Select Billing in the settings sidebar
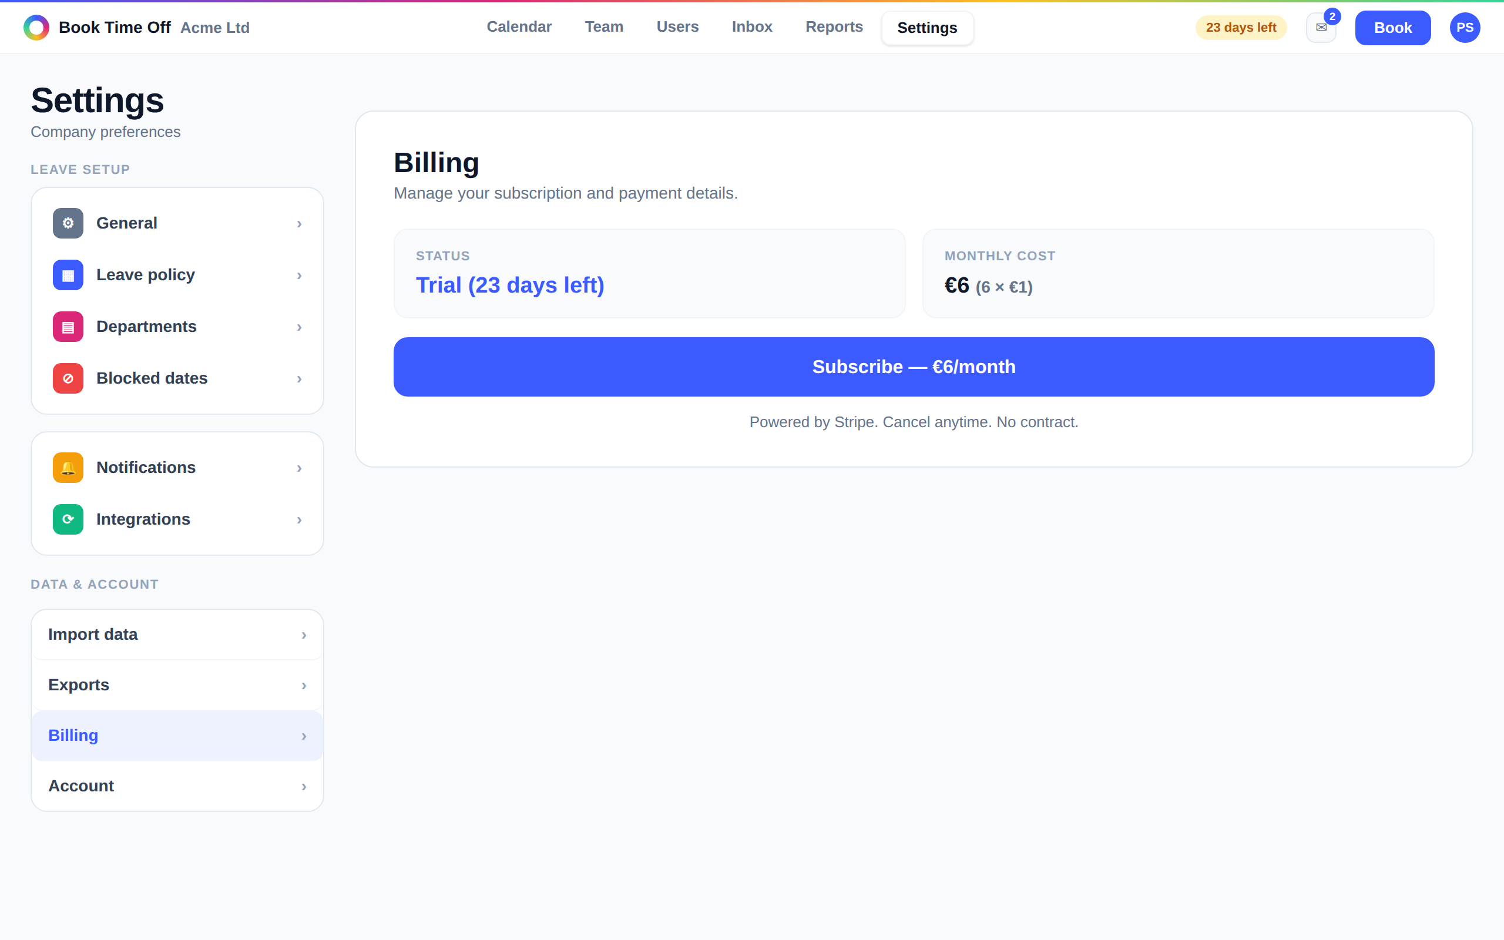 (177, 736)
